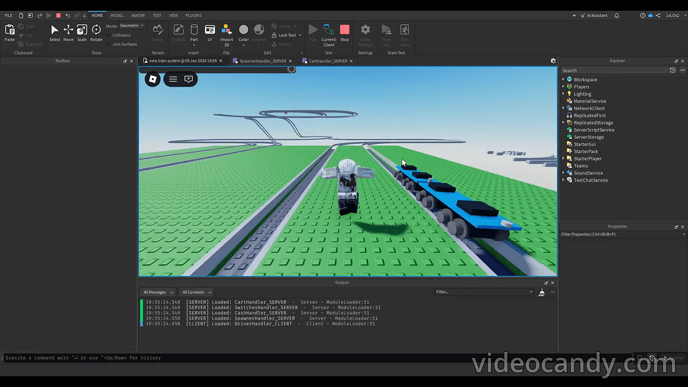Activate the Move tool
Image resolution: width=688 pixels, height=387 pixels.
69,30
